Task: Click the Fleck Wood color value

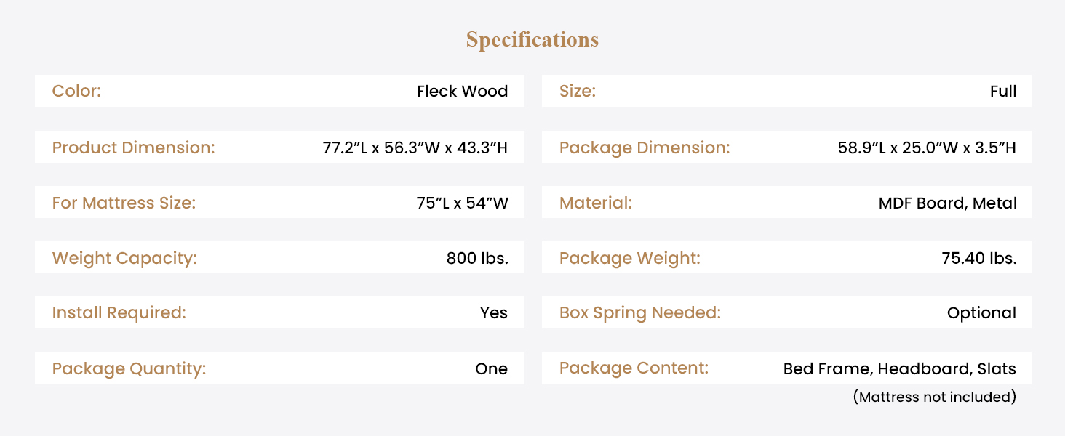Action: coord(462,92)
